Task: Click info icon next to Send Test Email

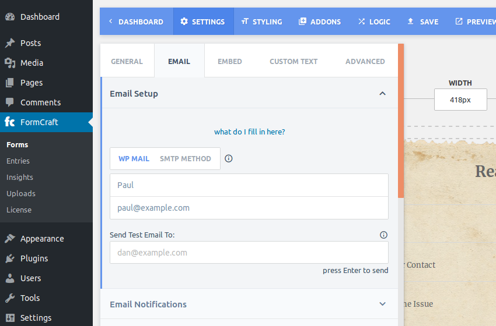Action: (383, 235)
